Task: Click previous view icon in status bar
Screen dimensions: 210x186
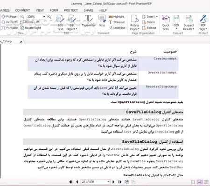Action: click(127, 182)
